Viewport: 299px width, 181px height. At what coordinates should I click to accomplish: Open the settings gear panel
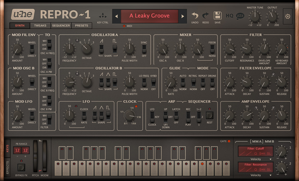[288, 16]
